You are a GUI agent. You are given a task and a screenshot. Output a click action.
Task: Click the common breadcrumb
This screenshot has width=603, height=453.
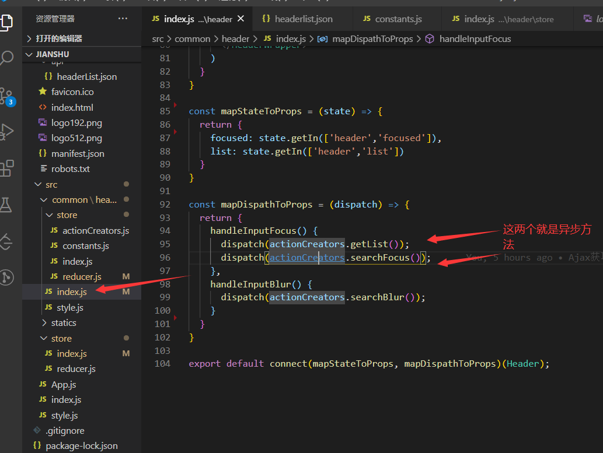(192, 39)
